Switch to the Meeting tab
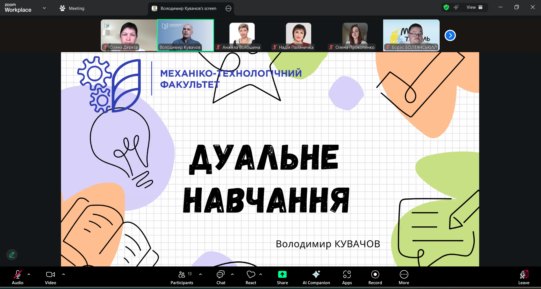 pos(72,8)
